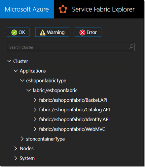Click the Service Fabric orange logo icon
This screenshot has width=145, height=167.
click(x=63, y=9)
